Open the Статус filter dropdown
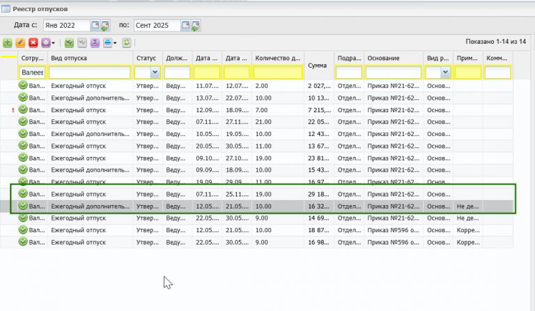 155,73
